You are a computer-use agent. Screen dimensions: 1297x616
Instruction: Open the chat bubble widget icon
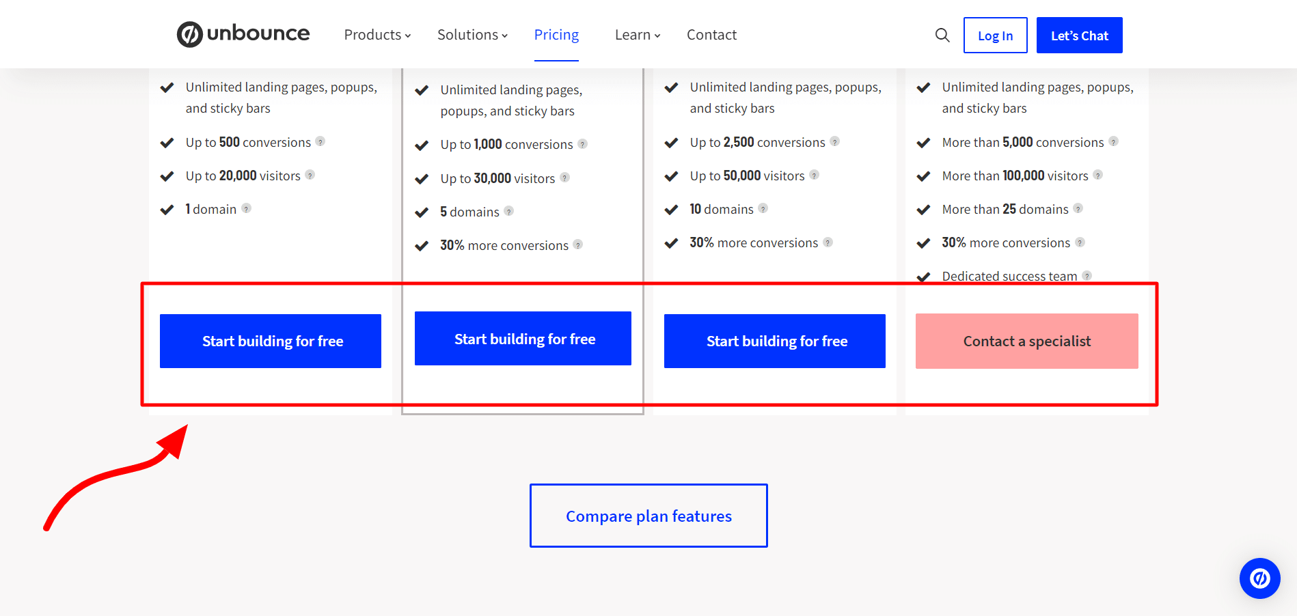[1259, 578]
